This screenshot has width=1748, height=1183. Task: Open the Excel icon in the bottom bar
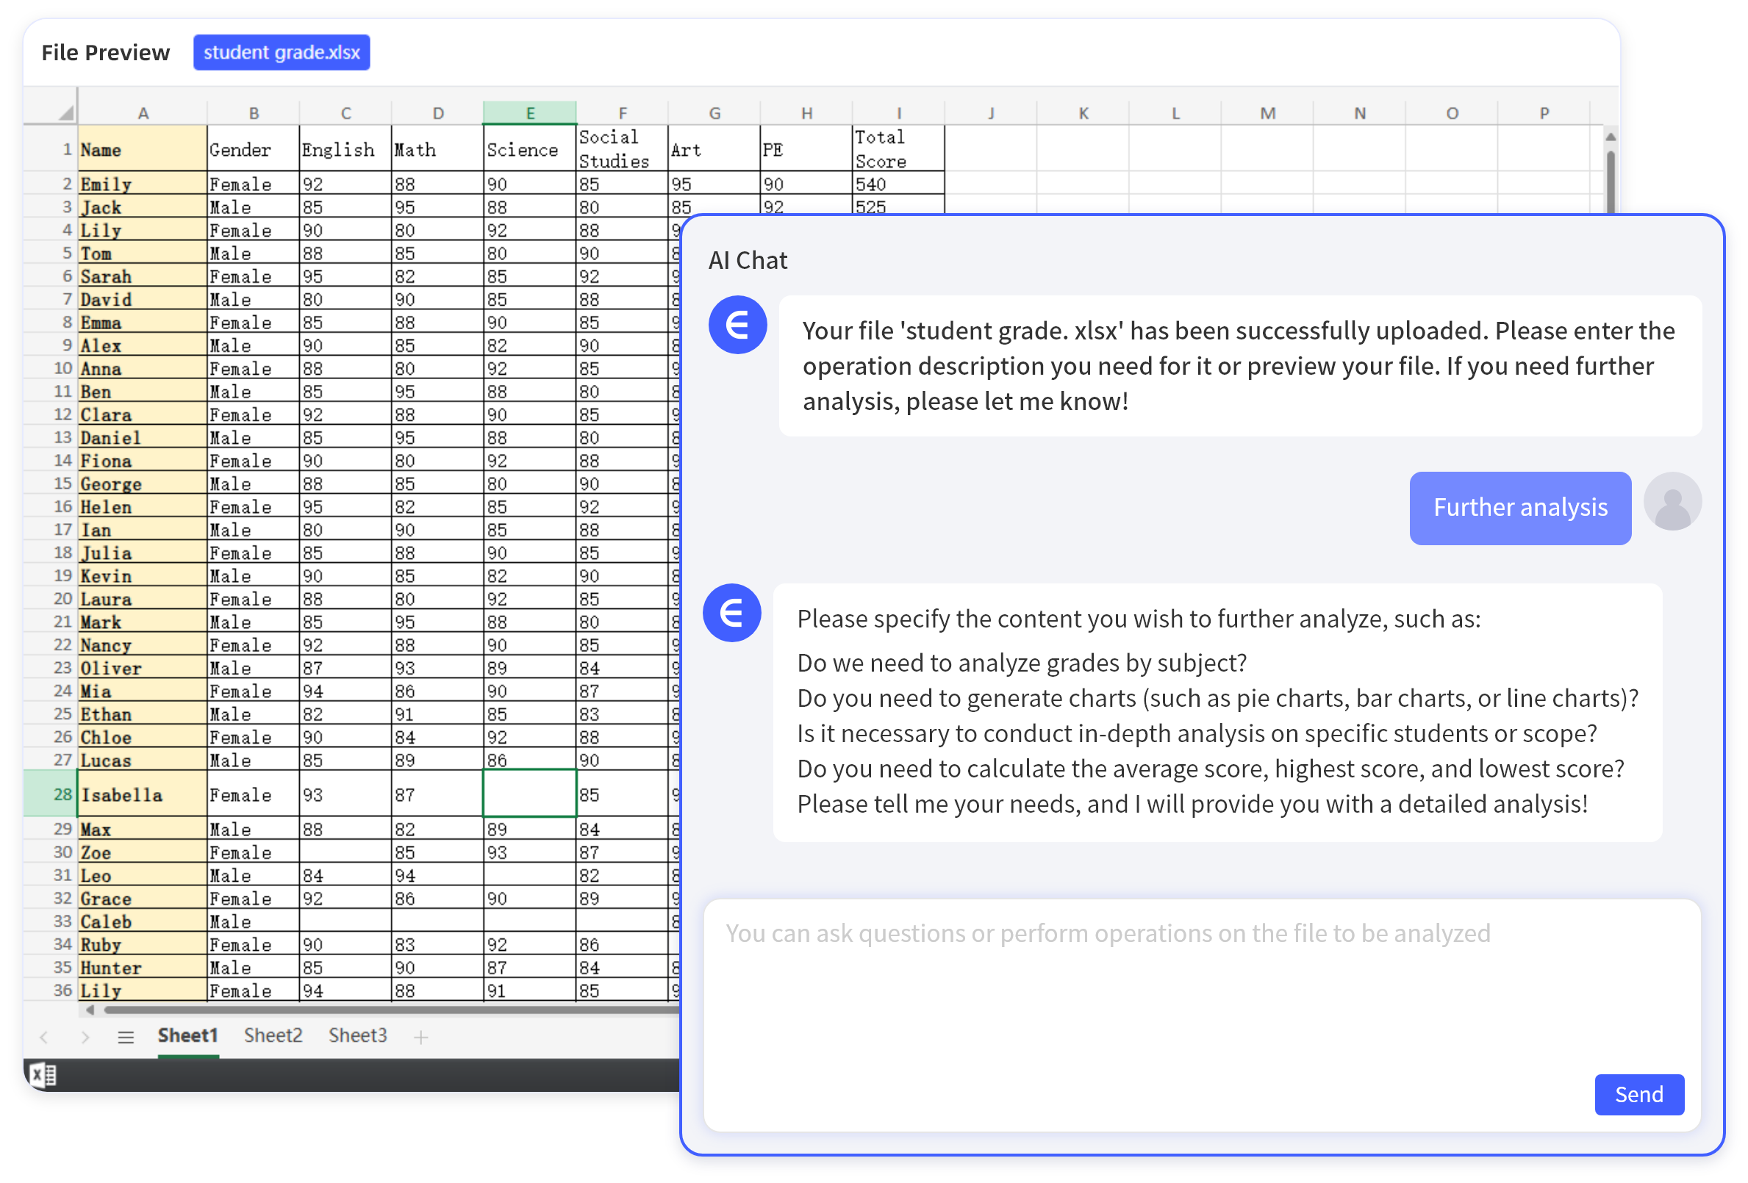point(43,1075)
